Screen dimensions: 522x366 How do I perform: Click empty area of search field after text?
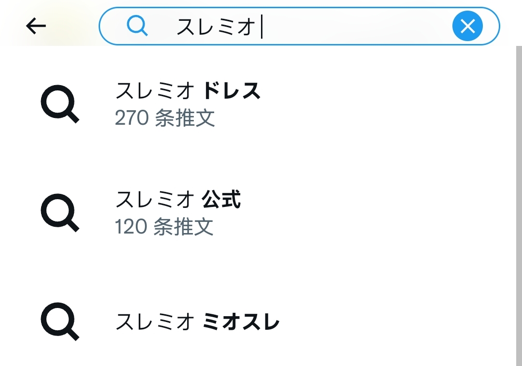pos(356,26)
